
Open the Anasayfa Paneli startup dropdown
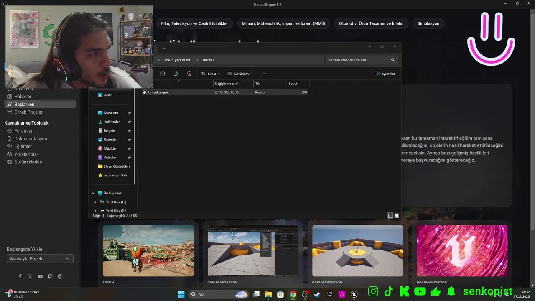point(40,259)
